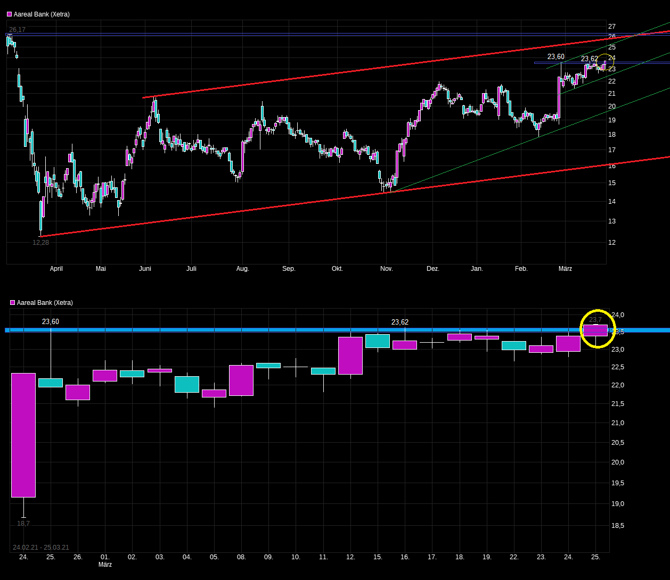Click the small yellow circle in upper chart
Screen dimensions: 670x580
click(605, 62)
